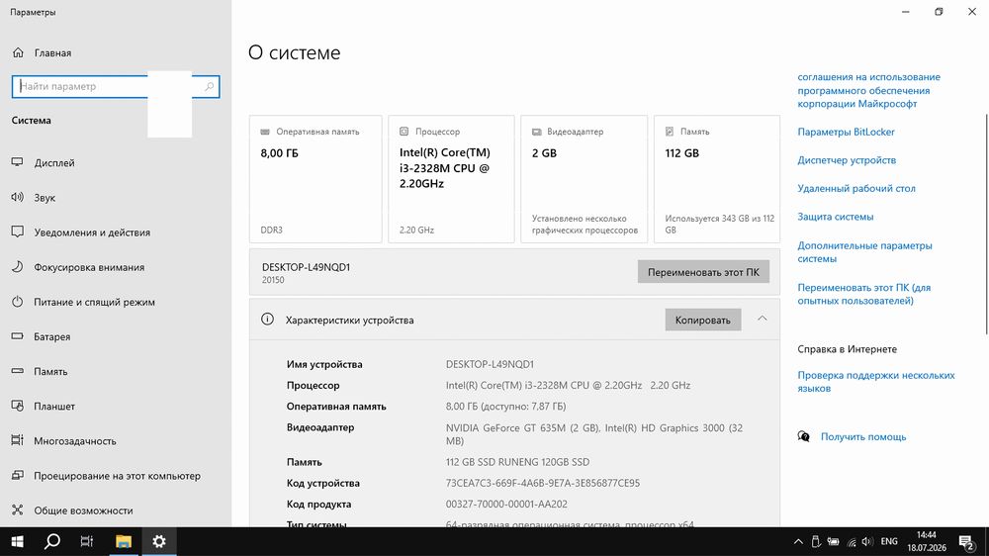Open Переименовать этот ПК для опытных пользователей

[863, 294]
